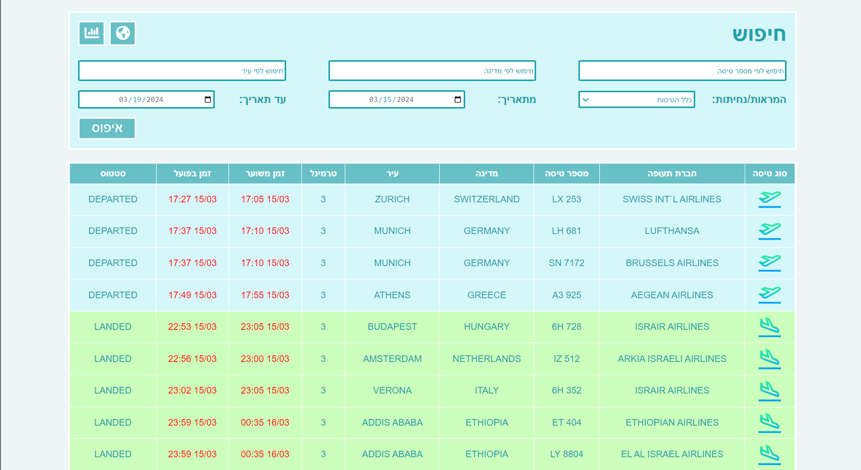Viewport: 861px width, 470px height.
Task: Click the זמן משוער column header
Action: (265, 174)
